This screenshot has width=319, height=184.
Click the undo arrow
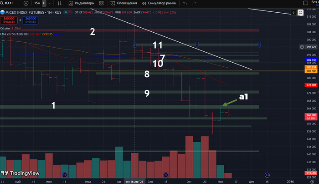[x=185, y=3]
